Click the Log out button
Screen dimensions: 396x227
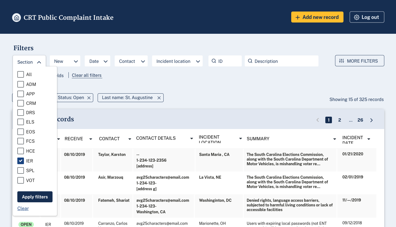[x=367, y=17]
